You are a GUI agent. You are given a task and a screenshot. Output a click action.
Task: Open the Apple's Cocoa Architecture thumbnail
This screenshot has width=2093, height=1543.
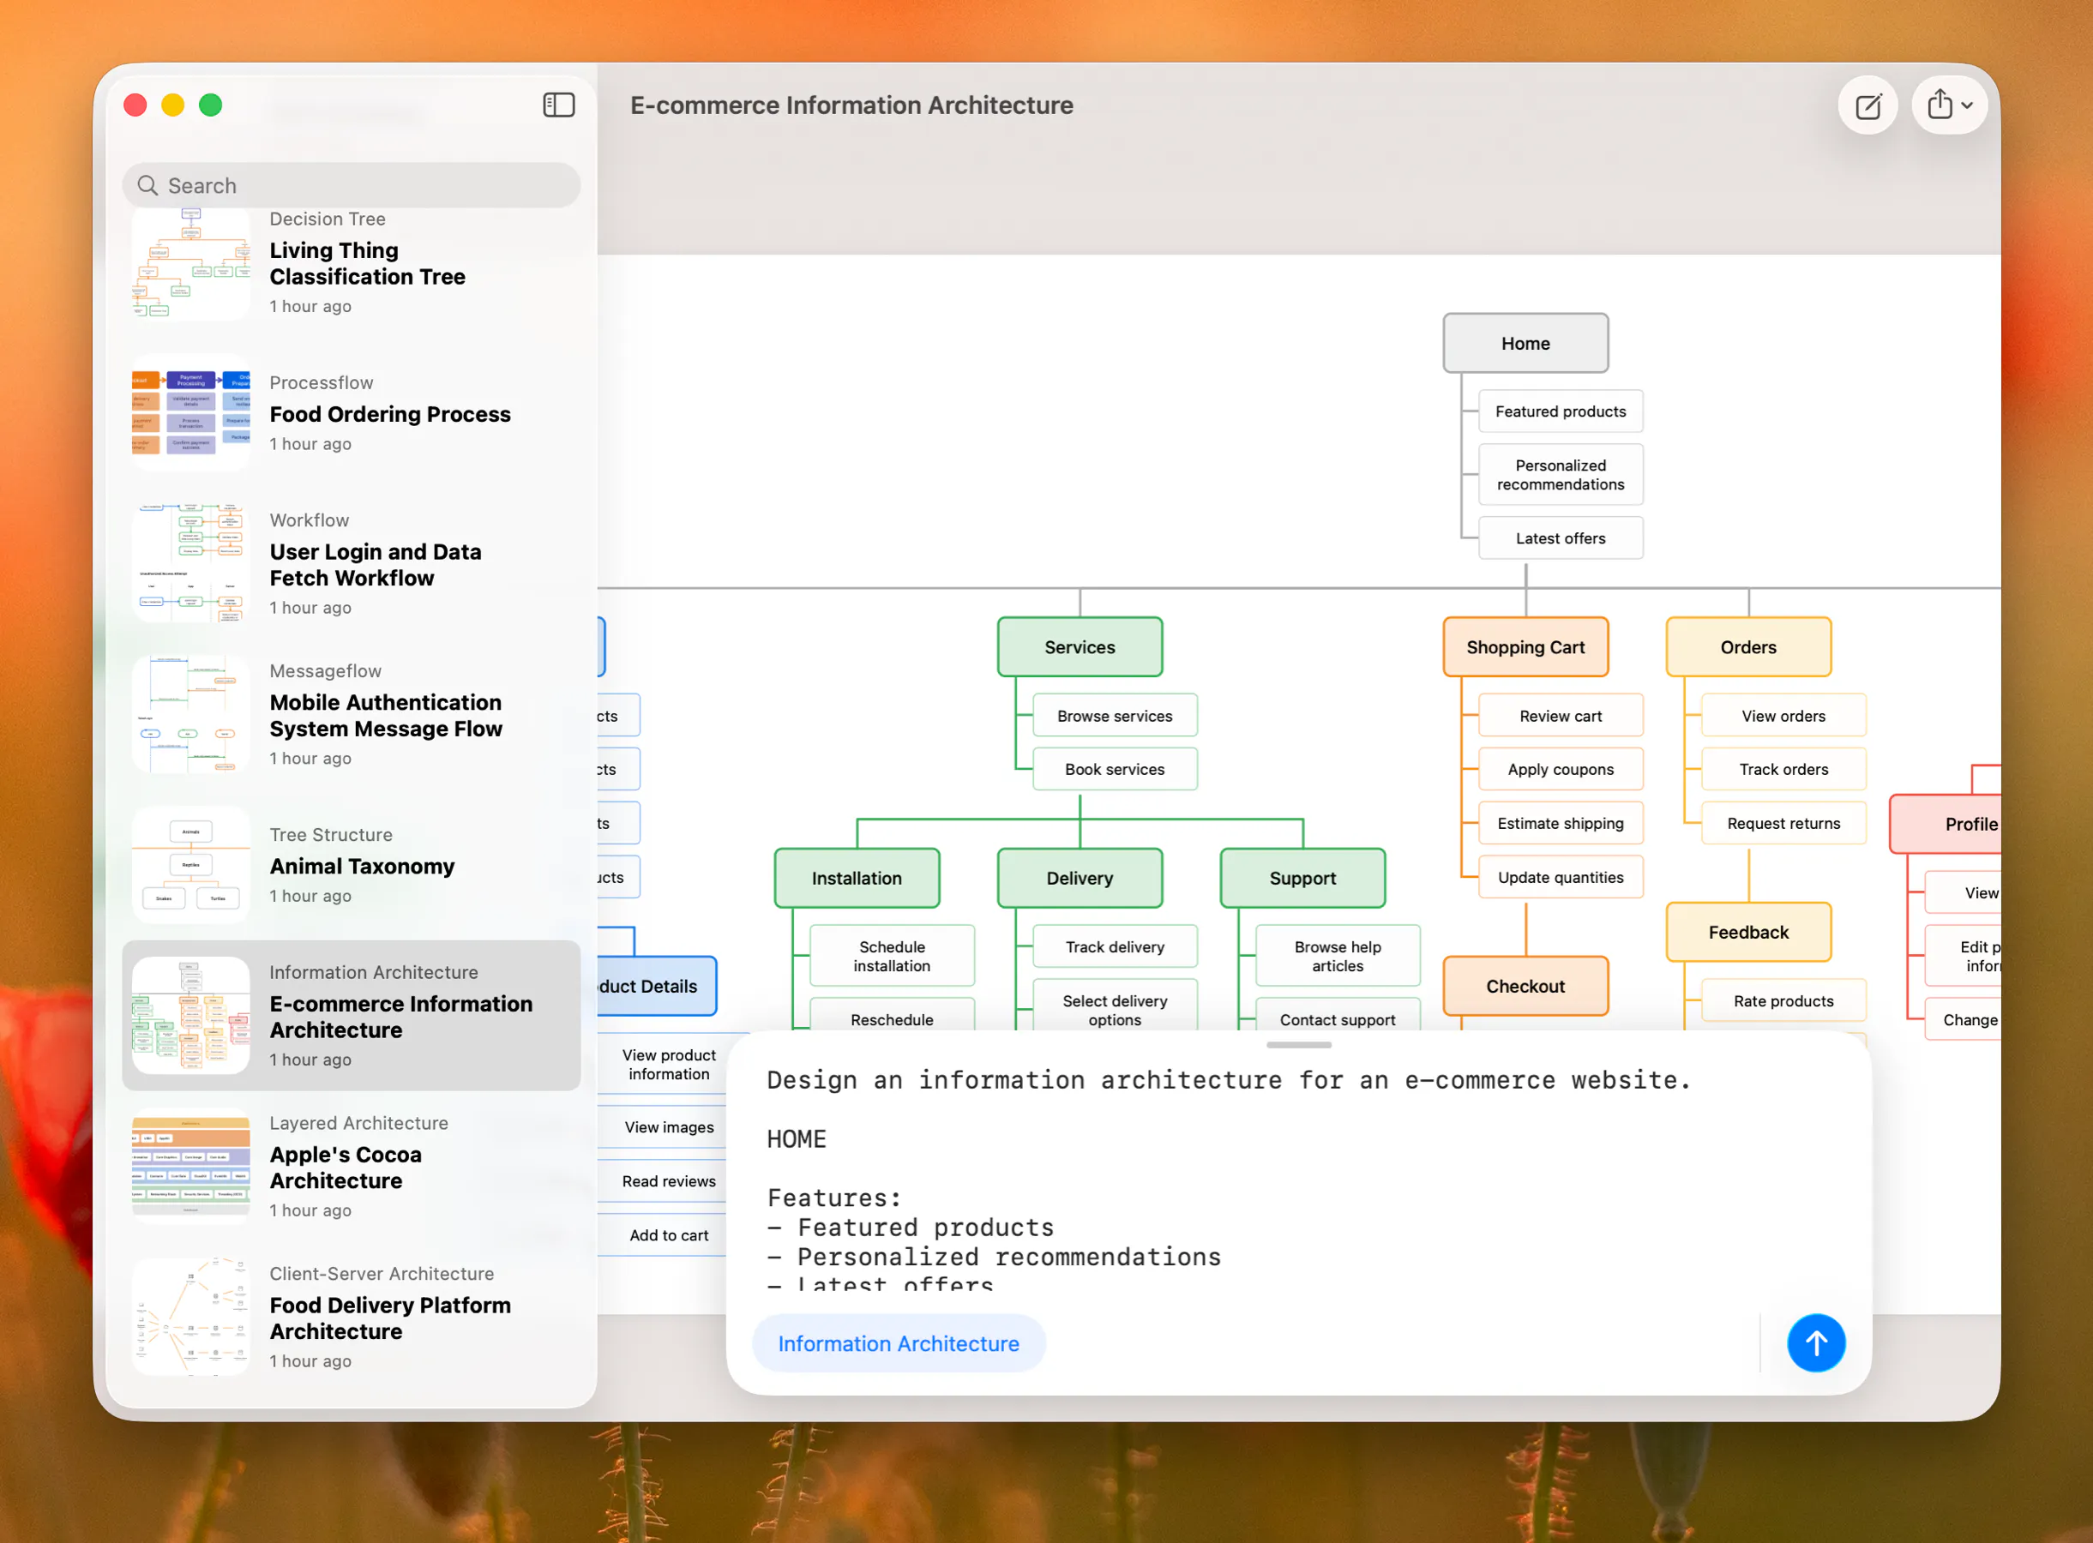[191, 1167]
